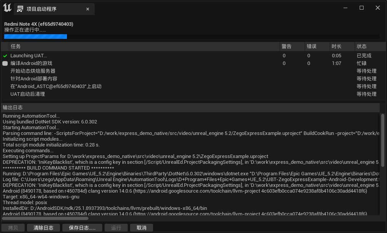Select the UAT启动后清理 task row
387x233 pixels.
pos(28,94)
